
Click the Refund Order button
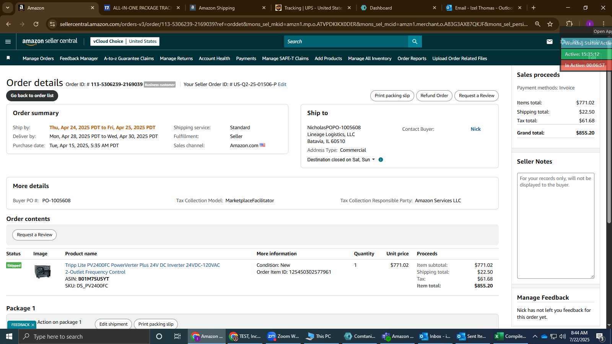click(x=434, y=96)
